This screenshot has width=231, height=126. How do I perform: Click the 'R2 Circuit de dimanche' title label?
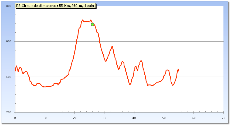(55, 5)
